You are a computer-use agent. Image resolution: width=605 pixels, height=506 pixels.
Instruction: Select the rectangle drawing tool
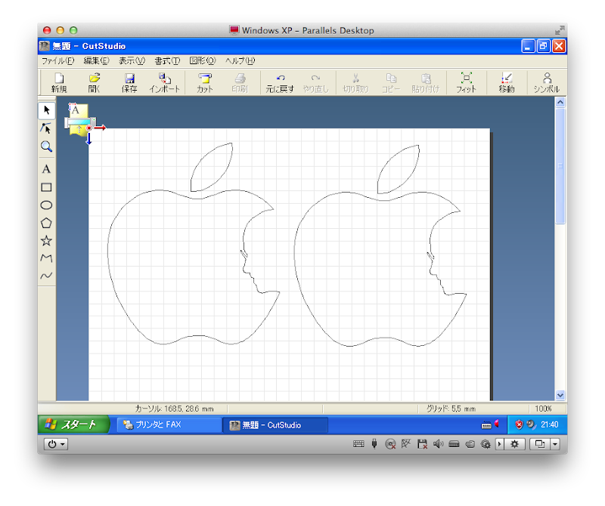(46, 187)
